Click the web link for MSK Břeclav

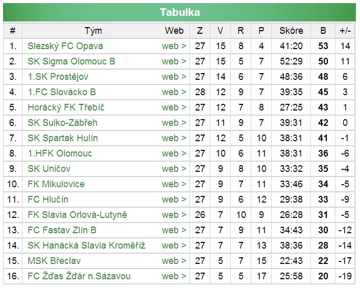point(174,261)
